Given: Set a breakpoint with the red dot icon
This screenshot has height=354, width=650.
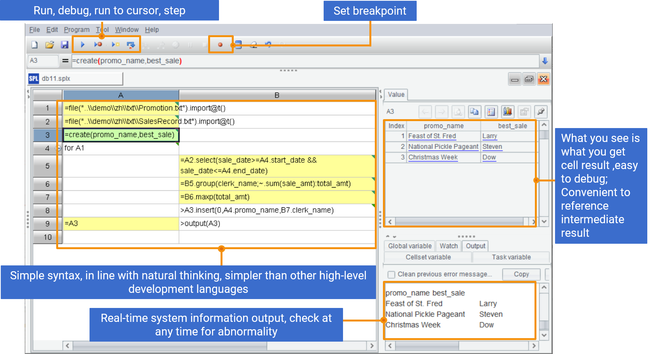Looking at the screenshot, I should click(220, 45).
